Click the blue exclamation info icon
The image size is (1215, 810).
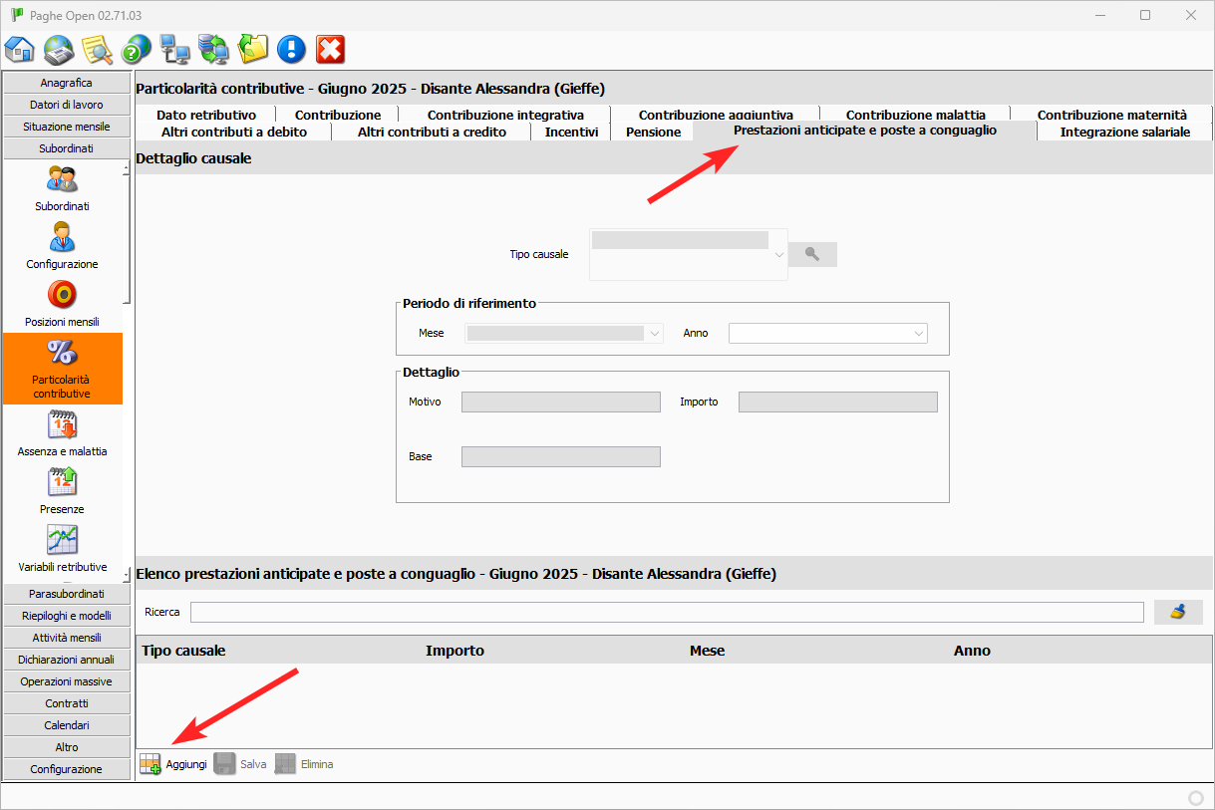coord(291,49)
